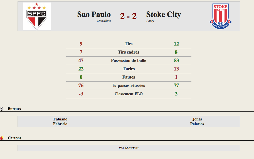Click the Classement ELO label
Viewport: 254px width, 159px height.
pos(129,94)
